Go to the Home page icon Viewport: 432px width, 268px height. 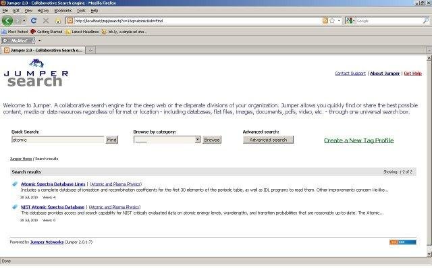click(x=58, y=21)
